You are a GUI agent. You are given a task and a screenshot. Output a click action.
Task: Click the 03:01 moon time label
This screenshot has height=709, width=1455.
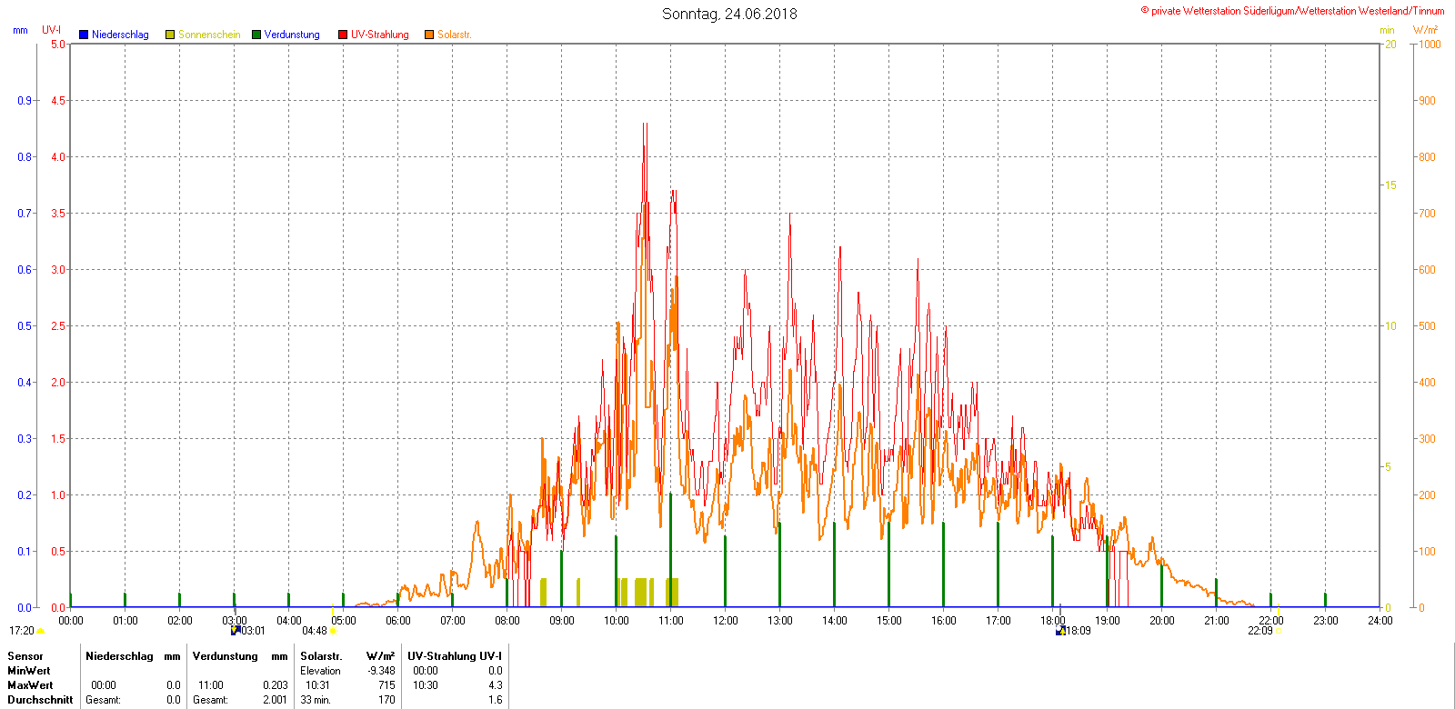pyautogui.click(x=254, y=631)
